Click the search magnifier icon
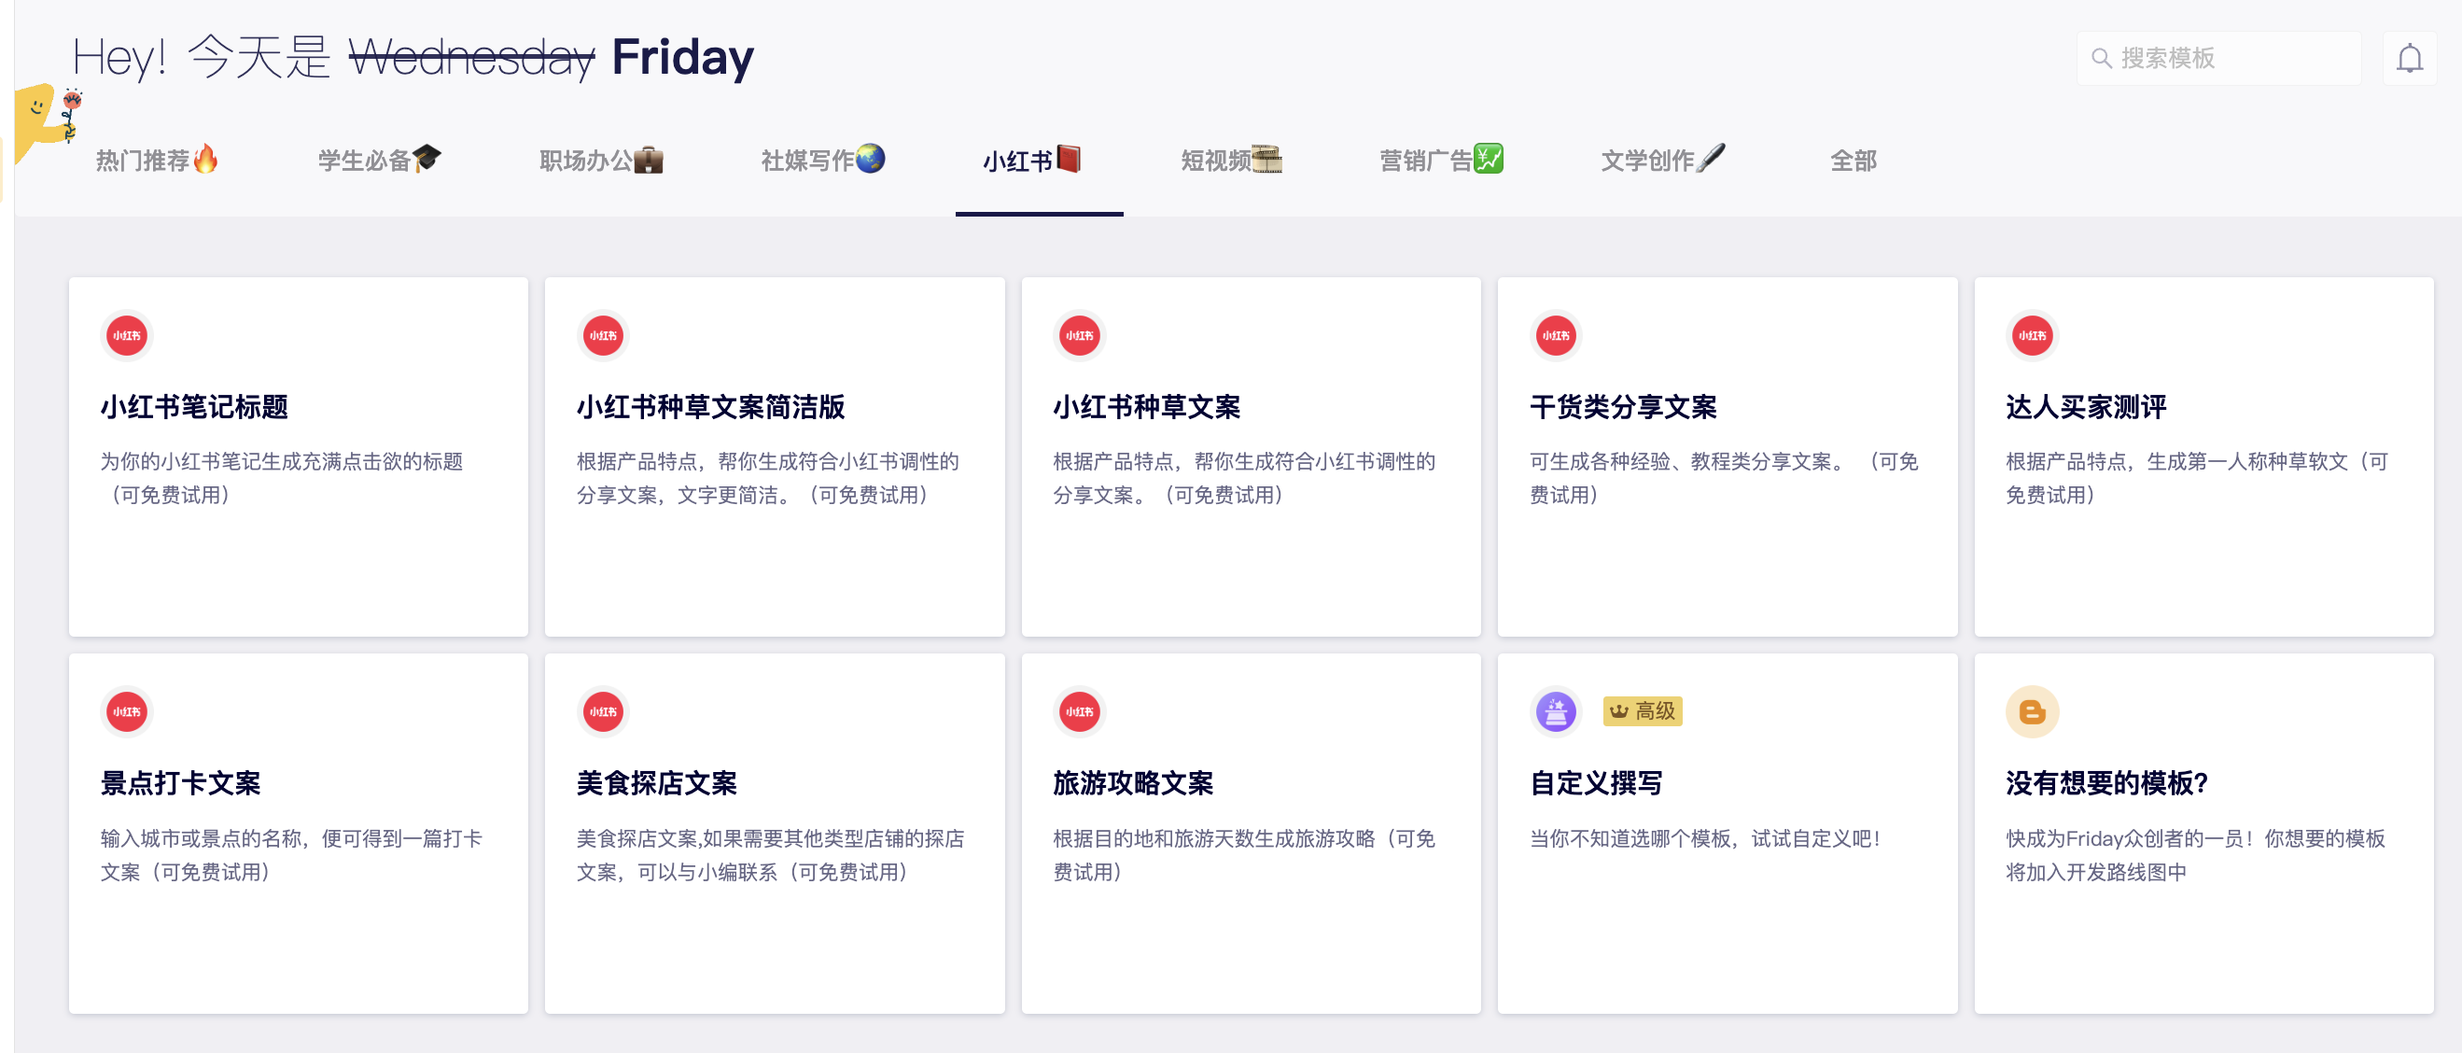The width and height of the screenshot is (2462, 1053). pyautogui.click(x=2101, y=58)
